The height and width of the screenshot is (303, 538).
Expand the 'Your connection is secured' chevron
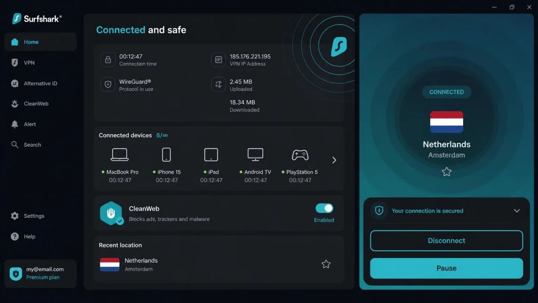click(516, 211)
